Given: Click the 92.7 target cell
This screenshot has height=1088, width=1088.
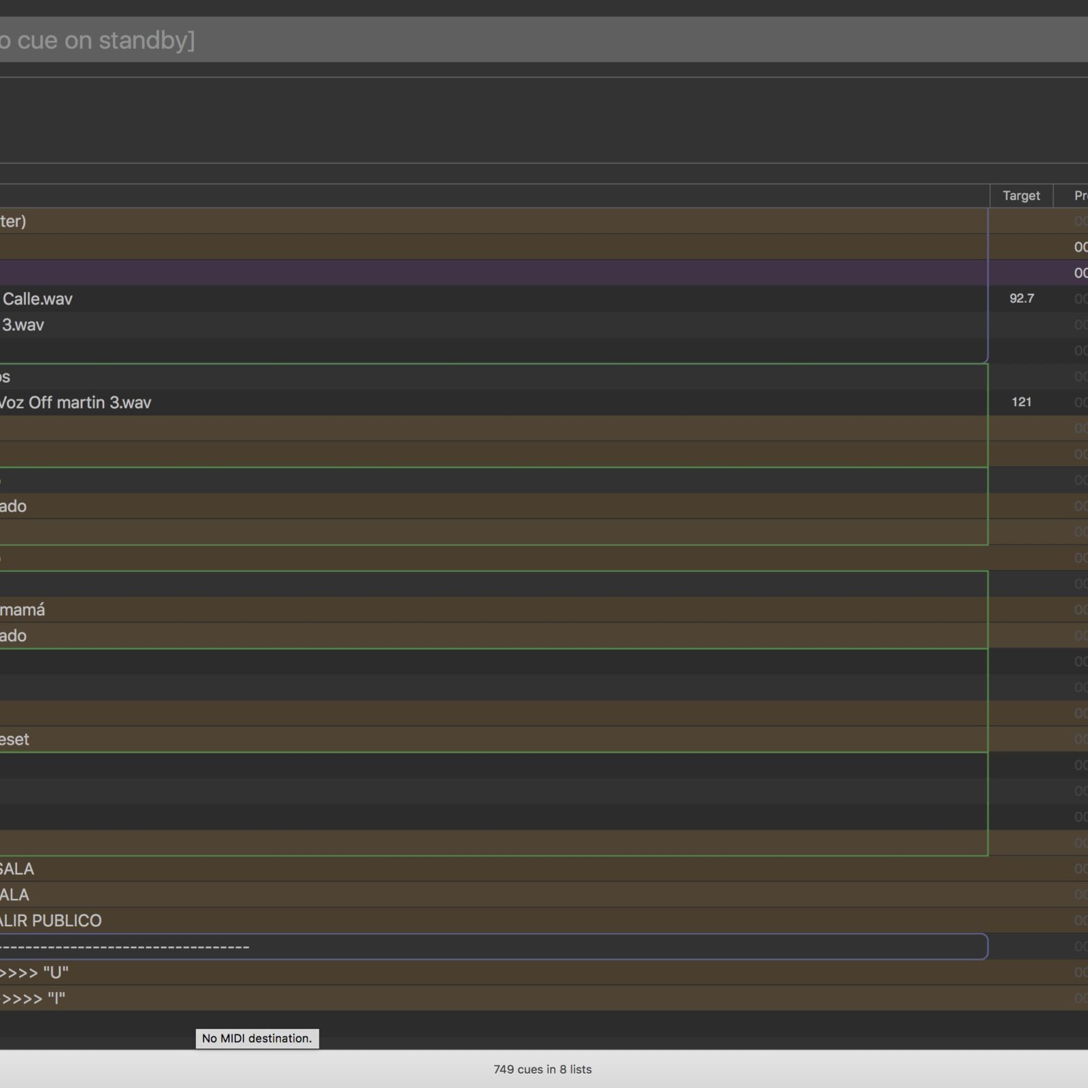Looking at the screenshot, I should tap(1021, 299).
